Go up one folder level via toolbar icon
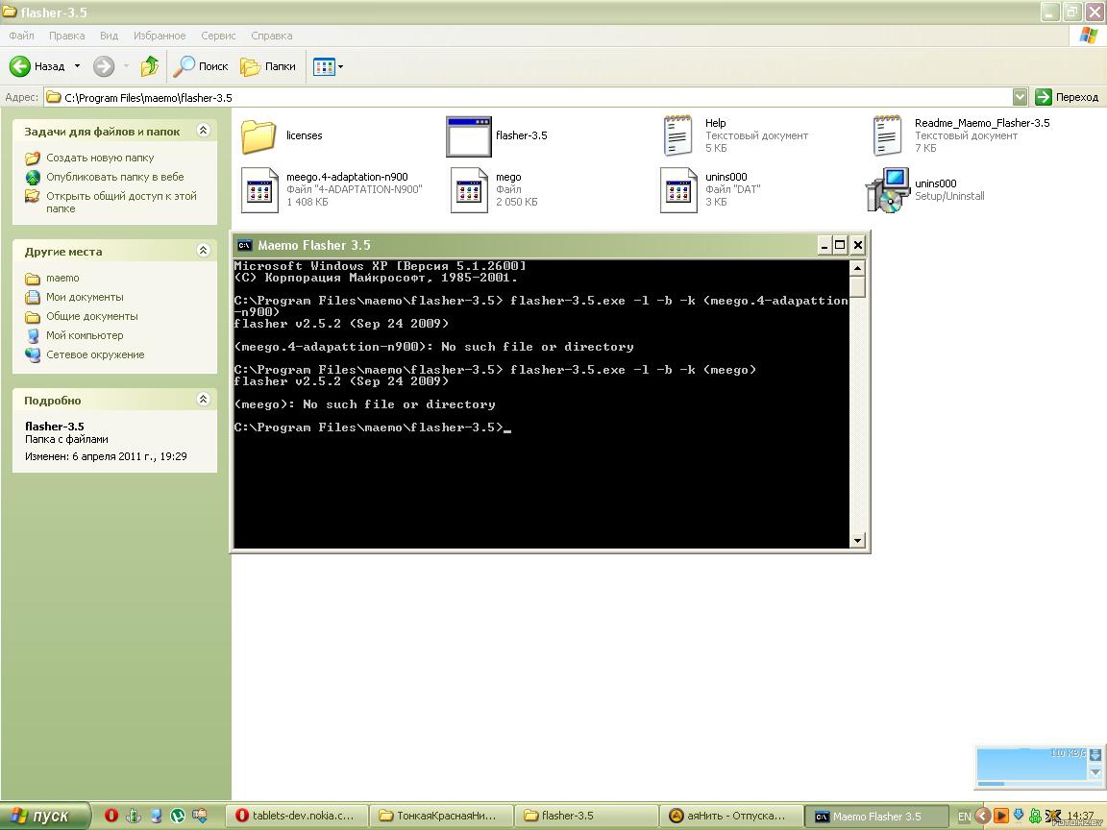Viewport: 1107px width, 830px height. (x=150, y=66)
